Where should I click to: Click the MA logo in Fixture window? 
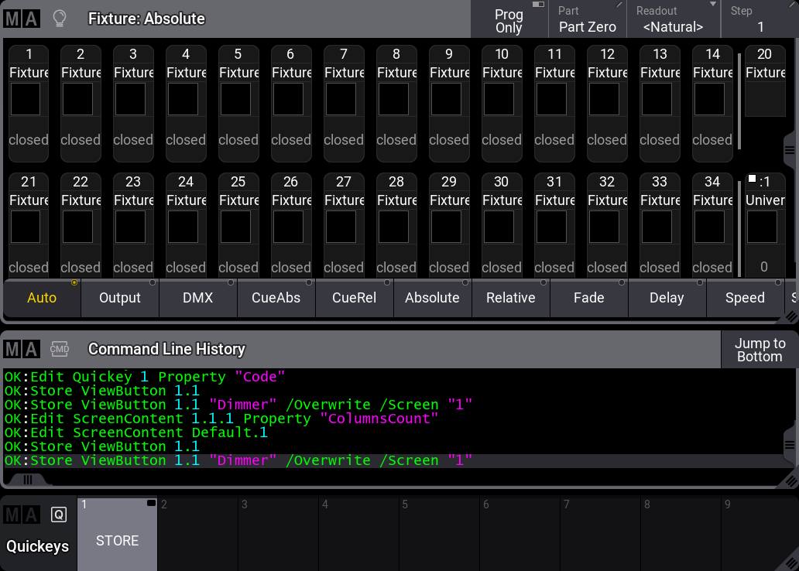click(21, 19)
